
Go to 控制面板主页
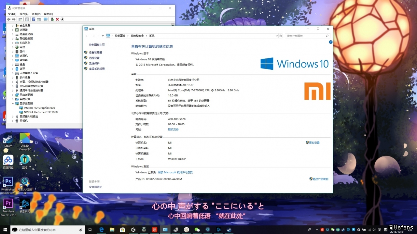point(97,45)
